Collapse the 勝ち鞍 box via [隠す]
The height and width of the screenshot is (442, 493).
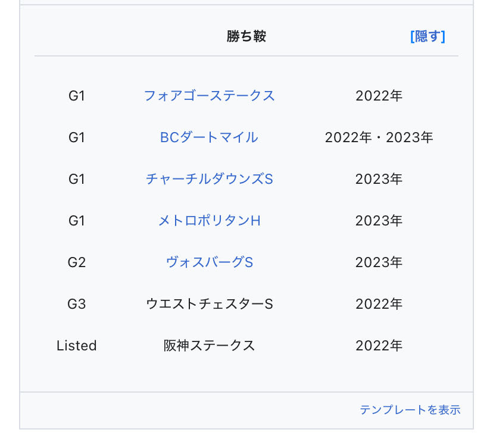tap(428, 36)
